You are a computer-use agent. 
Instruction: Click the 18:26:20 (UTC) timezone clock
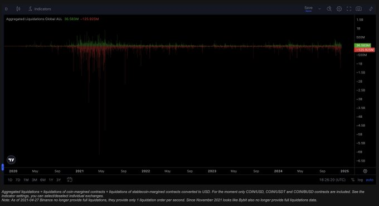[332, 180]
